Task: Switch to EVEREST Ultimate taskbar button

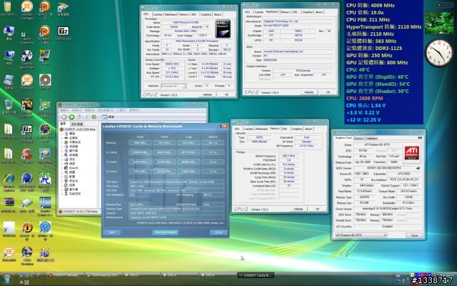Action: coord(65,275)
